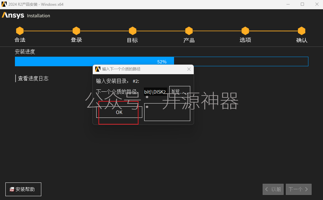Click the PDF icon in 安装帮助
The image size is (323, 200).
[x=12, y=189]
